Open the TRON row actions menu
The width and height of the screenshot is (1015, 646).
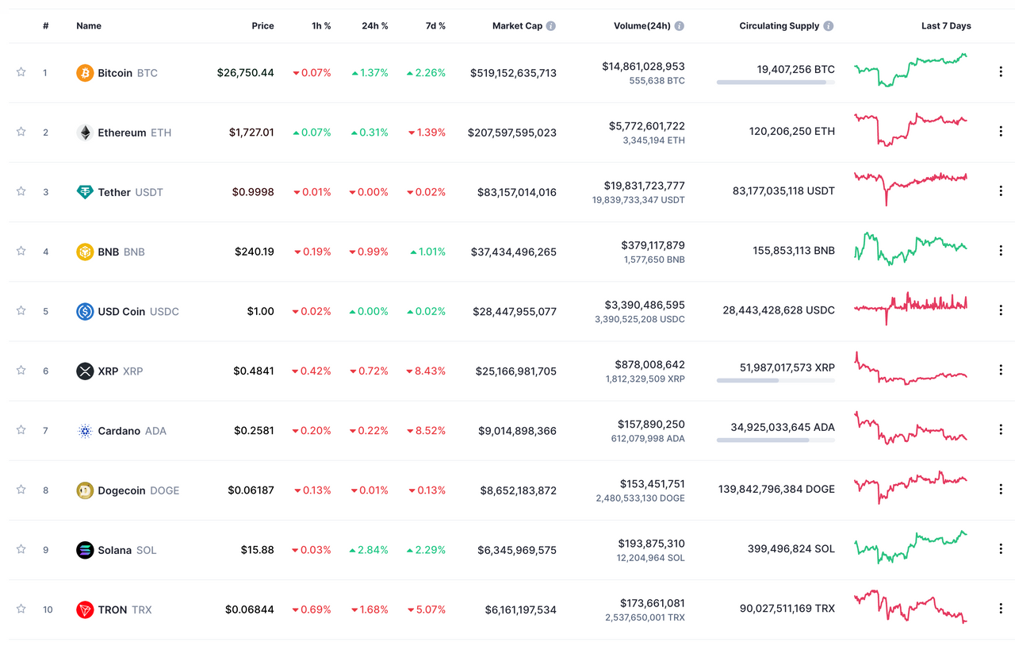coord(1001,609)
